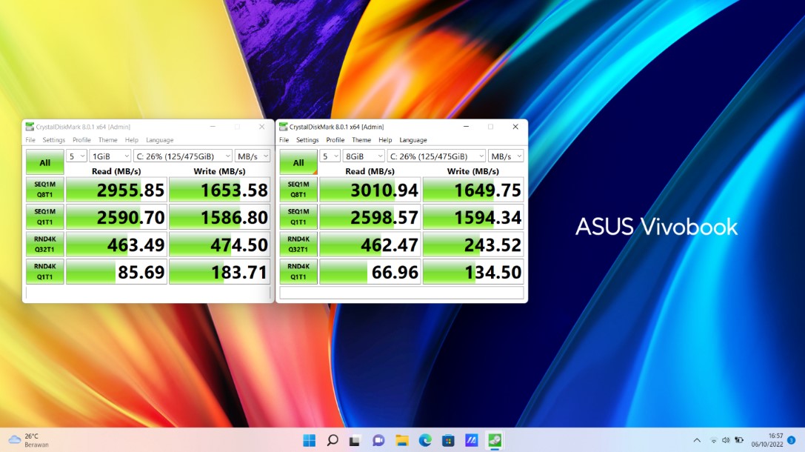Screen dimensions: 805x452
Task: Click comment field at bottom of left window
Action: pyautogui.click(x=148, y=293)
